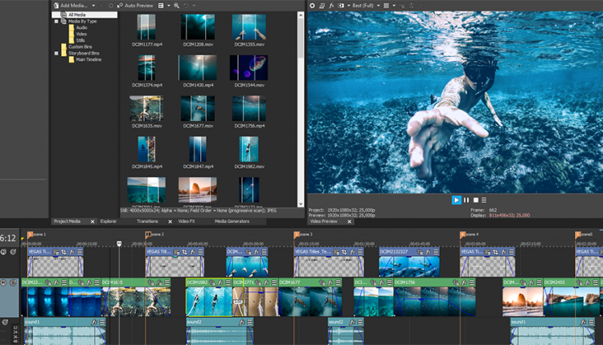Toggle mute on the second video track
Viewport: 603px width, 345px height.
(x=4, y=283)
